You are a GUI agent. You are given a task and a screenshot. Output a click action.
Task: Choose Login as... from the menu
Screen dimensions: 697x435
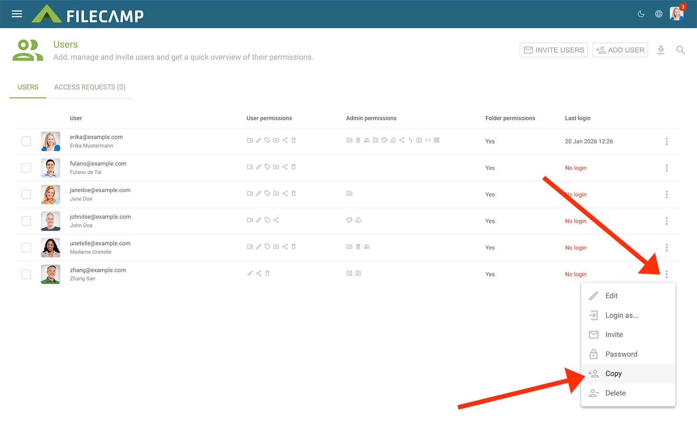point(621,315)
